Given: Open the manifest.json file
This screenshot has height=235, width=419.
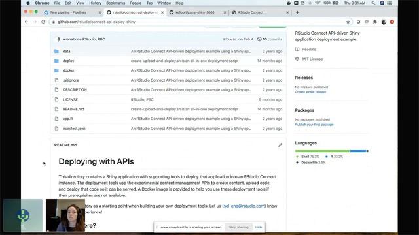Looking at the screenshot, I should point(74,129).
